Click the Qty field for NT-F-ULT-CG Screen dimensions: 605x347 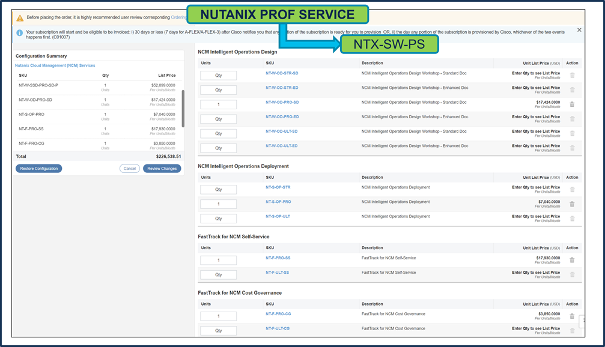(x=218, y=331)
